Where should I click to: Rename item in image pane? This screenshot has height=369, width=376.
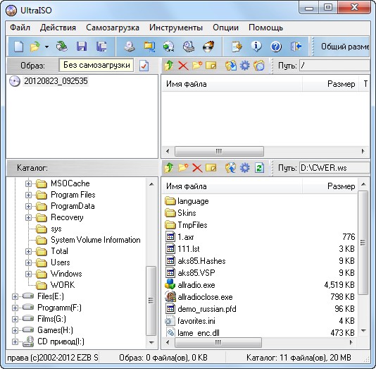[x=211, y=66]
